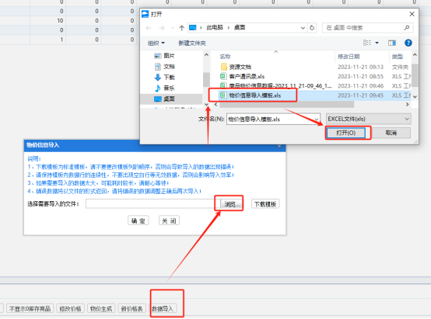
Task: Click 新建文件夹 button
Action: coord(192,43)
